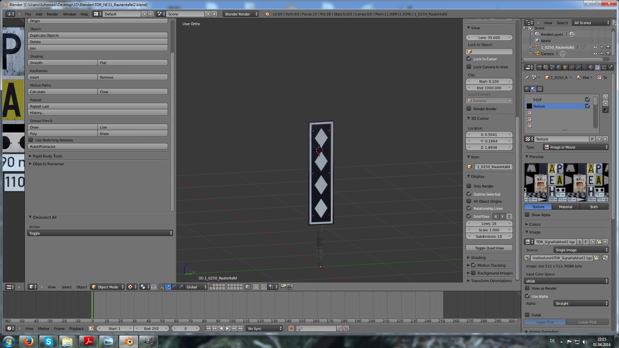Toggle the 3D manipulator axes icon
The image size is (619, 348).
[162, 287]
